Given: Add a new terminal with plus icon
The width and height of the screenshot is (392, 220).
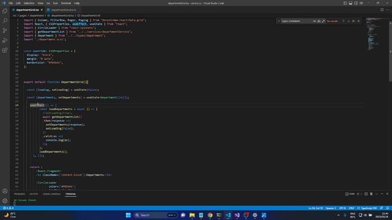Looking at the screenshot, I should click(x=358, y=194).
